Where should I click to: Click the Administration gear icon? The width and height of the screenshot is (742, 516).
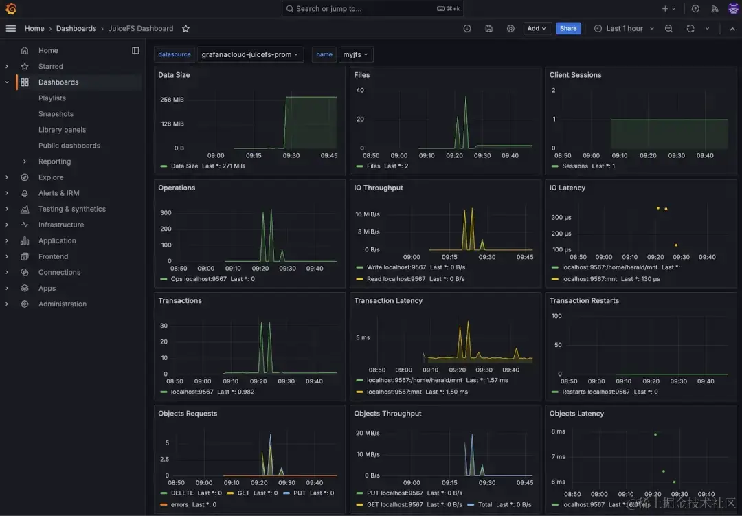[25, 304]
